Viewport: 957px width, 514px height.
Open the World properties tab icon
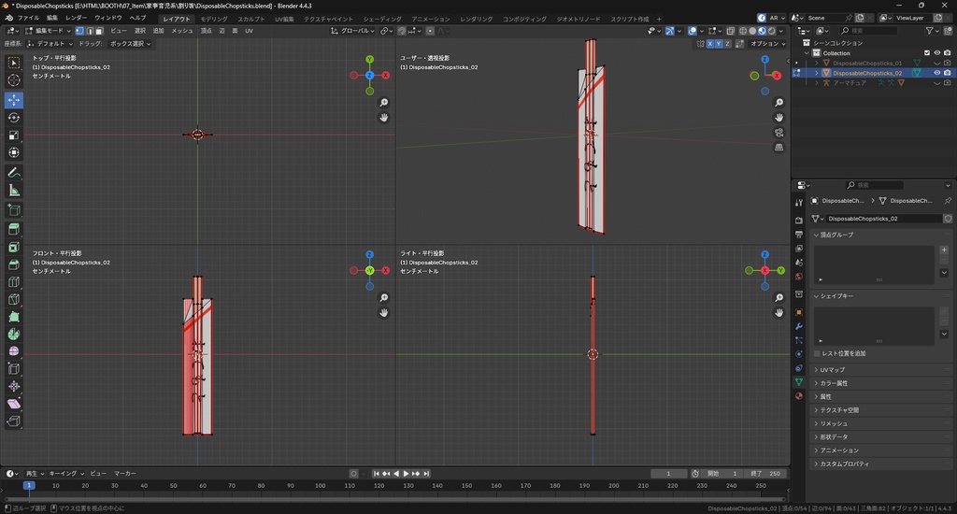click(799, 277)
